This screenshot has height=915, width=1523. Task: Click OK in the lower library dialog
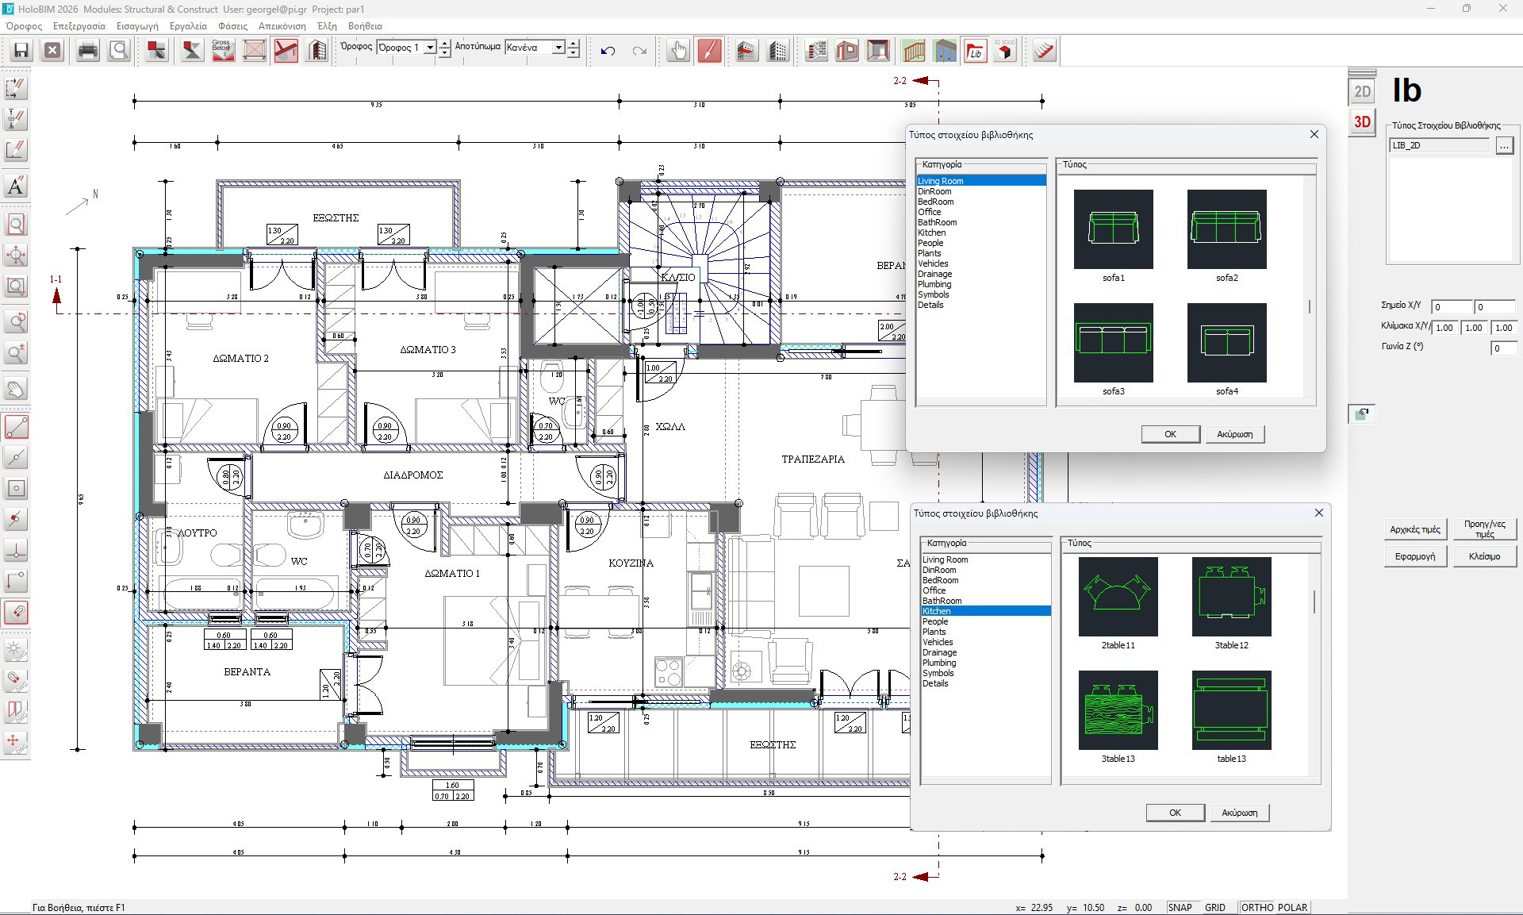click(1175, 813)
